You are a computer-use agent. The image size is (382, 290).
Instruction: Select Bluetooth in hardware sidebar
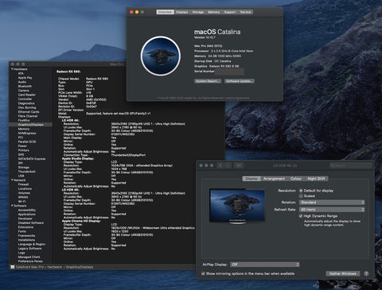point(25,87)
